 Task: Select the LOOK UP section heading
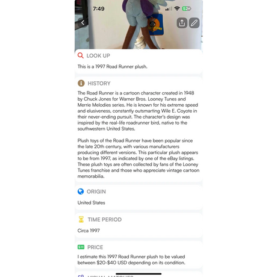tap(98, 55)
